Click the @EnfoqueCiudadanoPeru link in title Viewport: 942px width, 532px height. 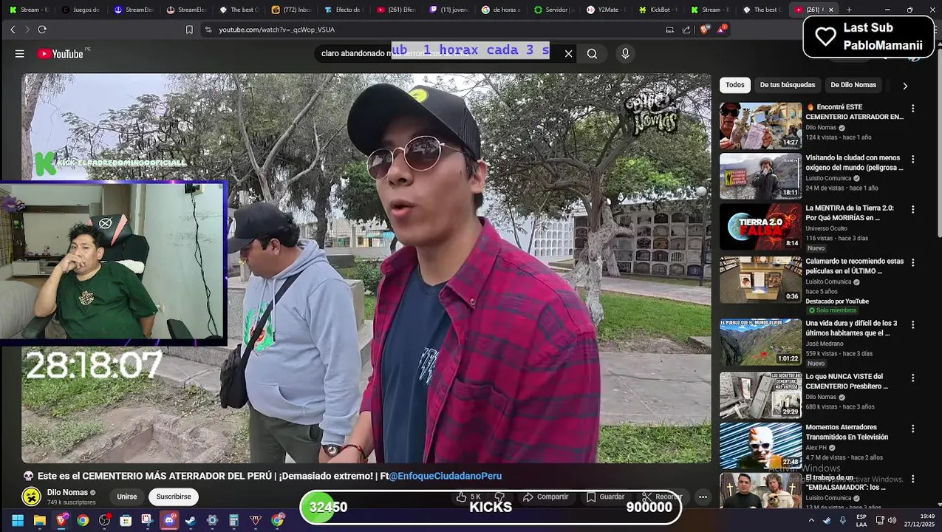(445, 476)
